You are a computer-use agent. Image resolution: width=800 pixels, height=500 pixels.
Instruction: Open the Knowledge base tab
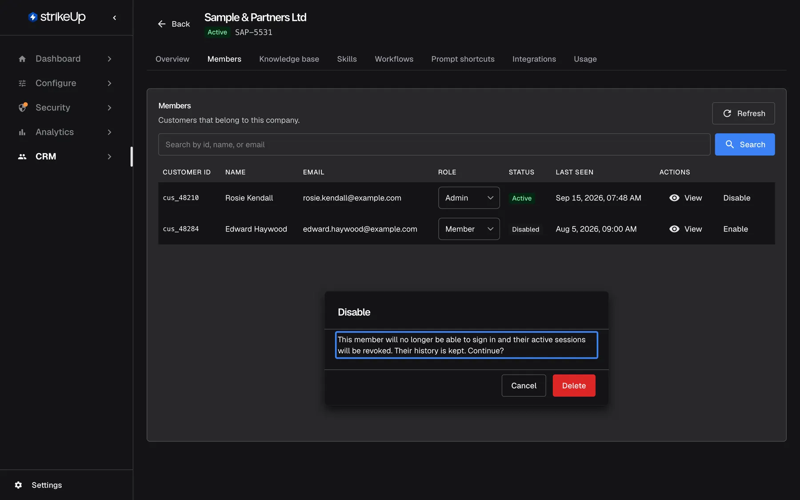[289, 59]
